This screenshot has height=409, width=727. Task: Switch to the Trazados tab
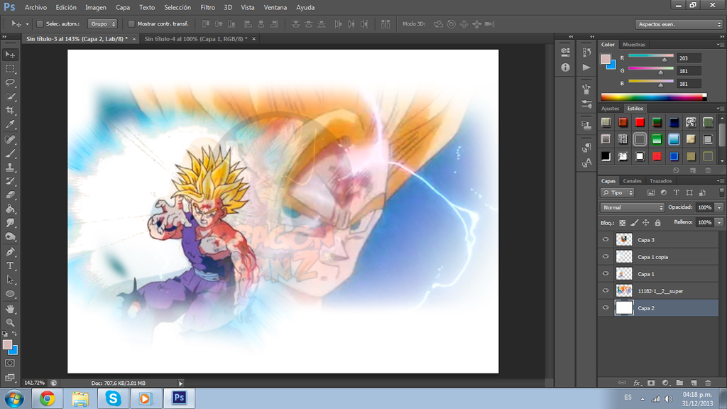point(661,181)
